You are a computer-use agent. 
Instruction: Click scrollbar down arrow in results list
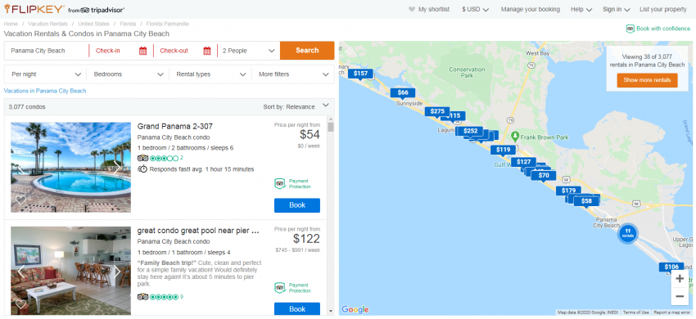click(330, 311)
